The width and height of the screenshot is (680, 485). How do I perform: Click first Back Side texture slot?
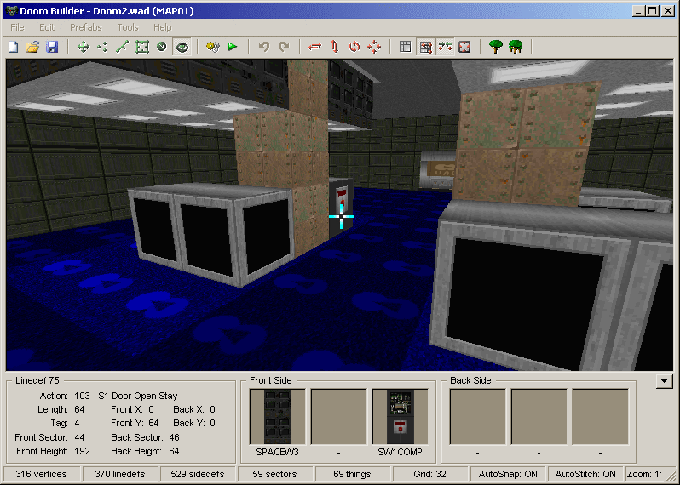tap(477, 417)
